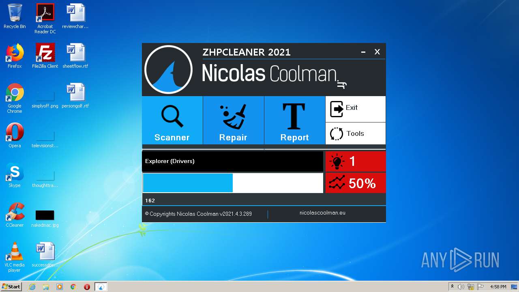519x292 pixels.
Task: Open the Action Center flag icon
Action: [480, 287]
